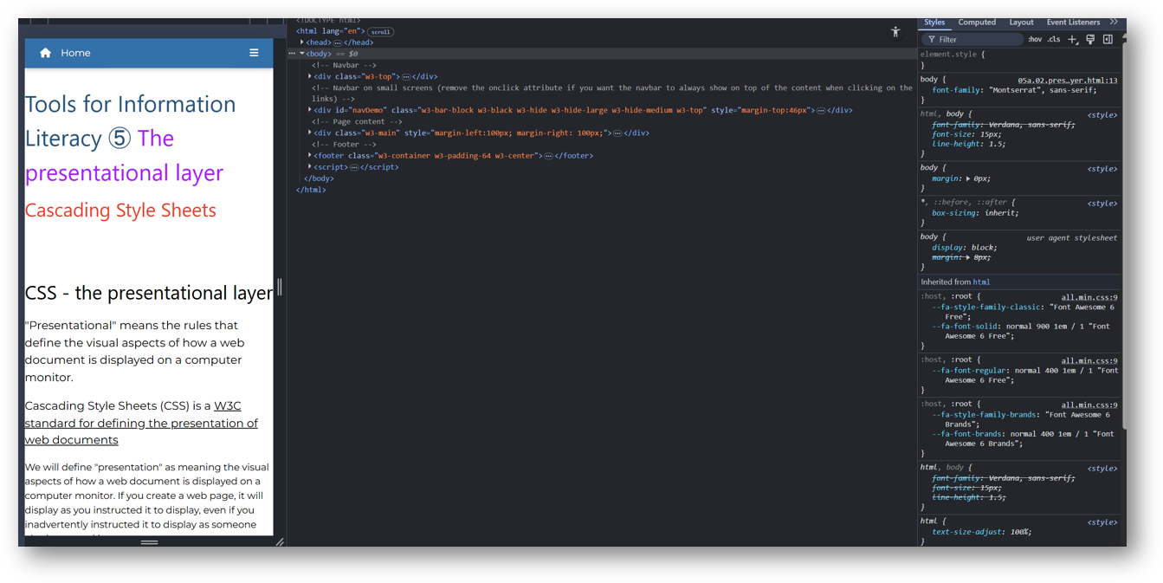Click the accessibility inspect icon above the DOM tree
1163x583 pixels.
pyautogui.click(x=895, y=31)
